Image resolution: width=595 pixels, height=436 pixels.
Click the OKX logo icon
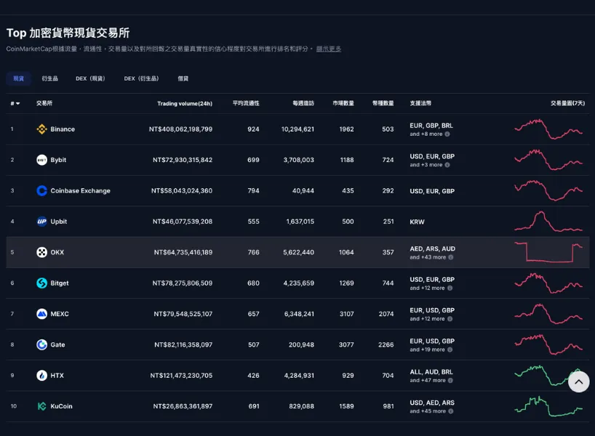41,252
